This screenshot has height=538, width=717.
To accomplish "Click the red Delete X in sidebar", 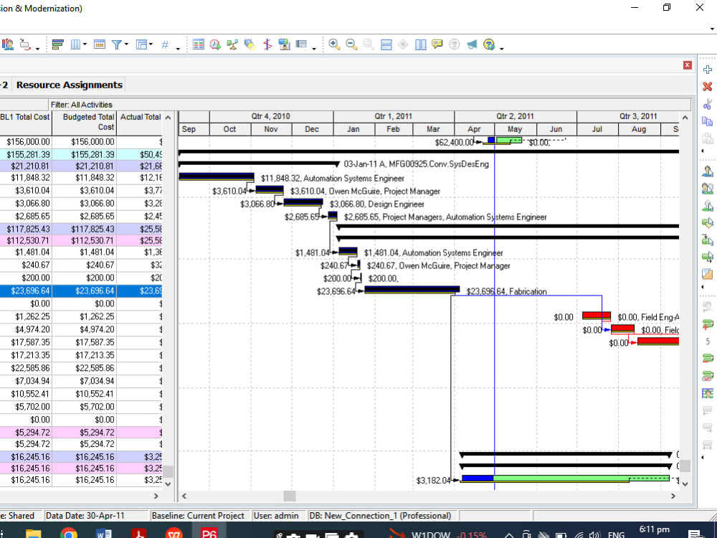I will 708,87.
